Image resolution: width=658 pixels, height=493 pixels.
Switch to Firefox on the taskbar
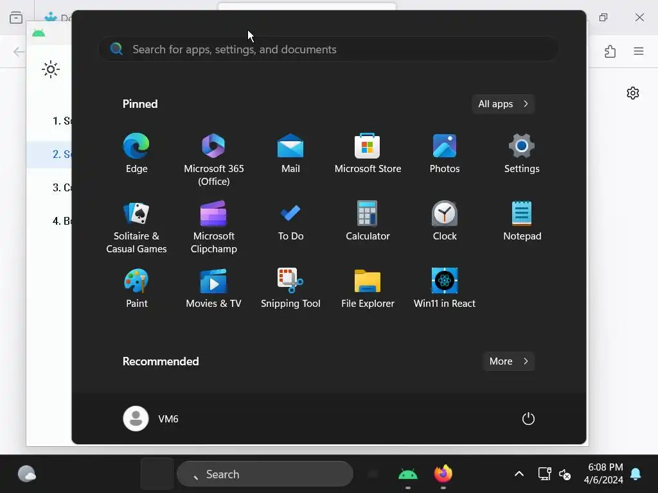443,474
